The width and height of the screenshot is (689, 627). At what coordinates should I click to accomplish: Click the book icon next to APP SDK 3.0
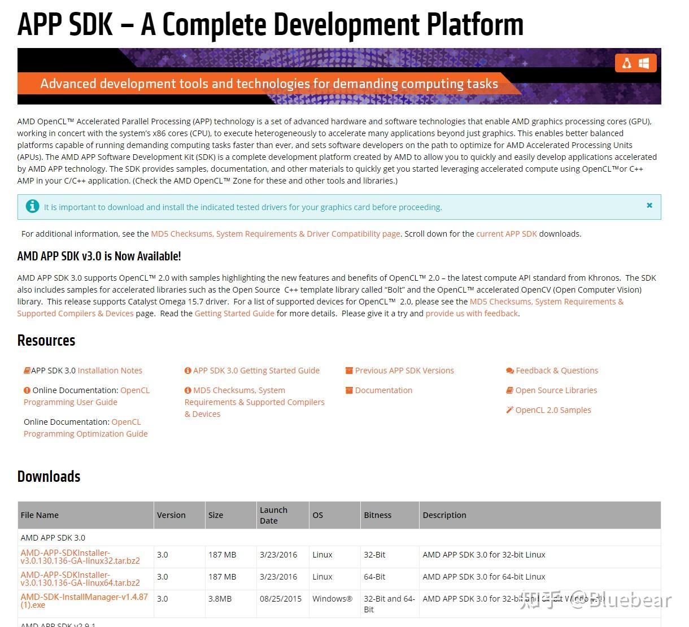(27, 370)
